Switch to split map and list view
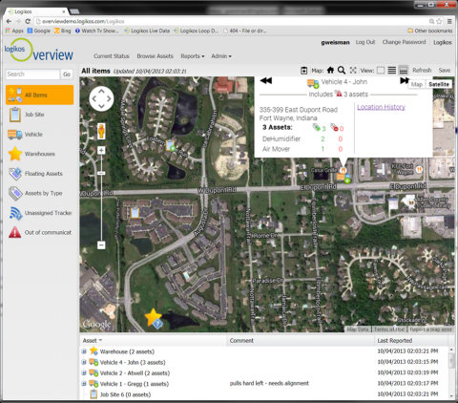This screenshot has height=403, width=458. (404, 70)
